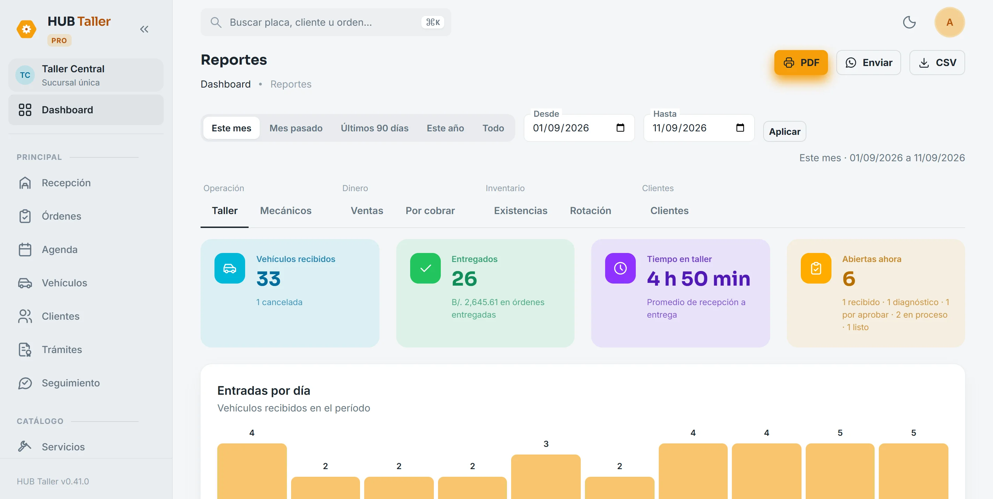Open the Por cobrar tab
Viewport: 993px width, 499px height.
point(430,211)
